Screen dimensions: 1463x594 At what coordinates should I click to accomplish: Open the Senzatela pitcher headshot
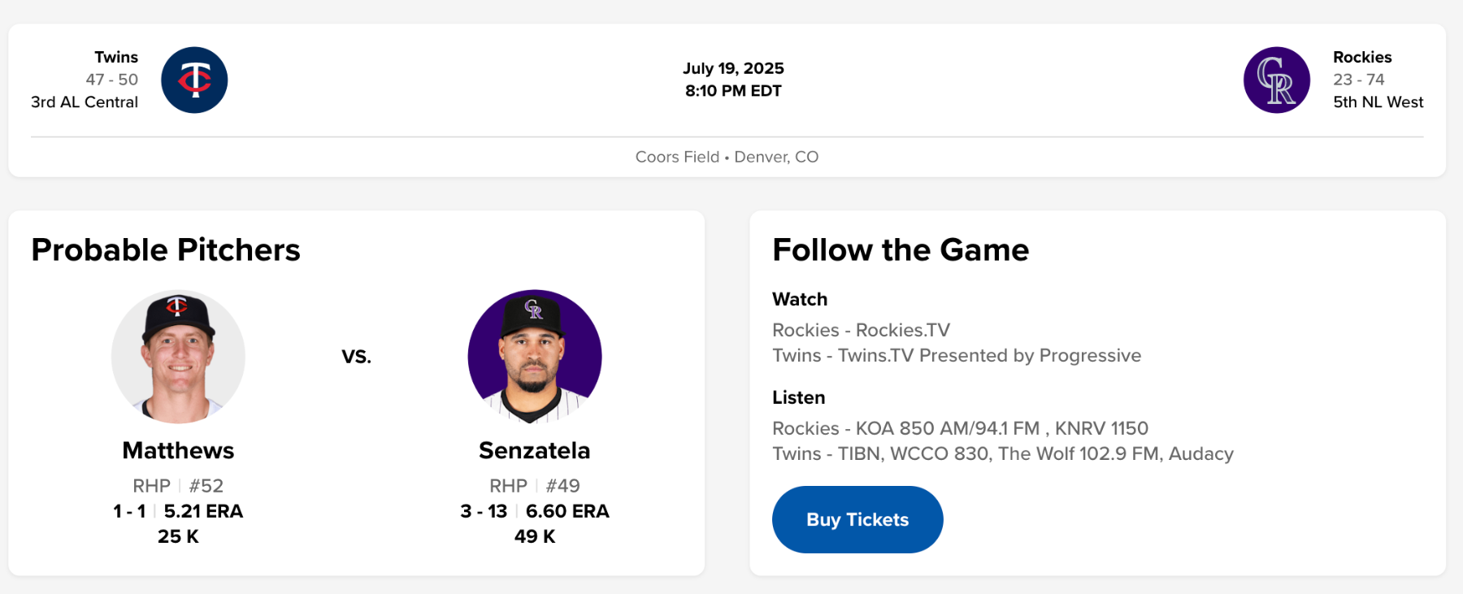(534, 356)
